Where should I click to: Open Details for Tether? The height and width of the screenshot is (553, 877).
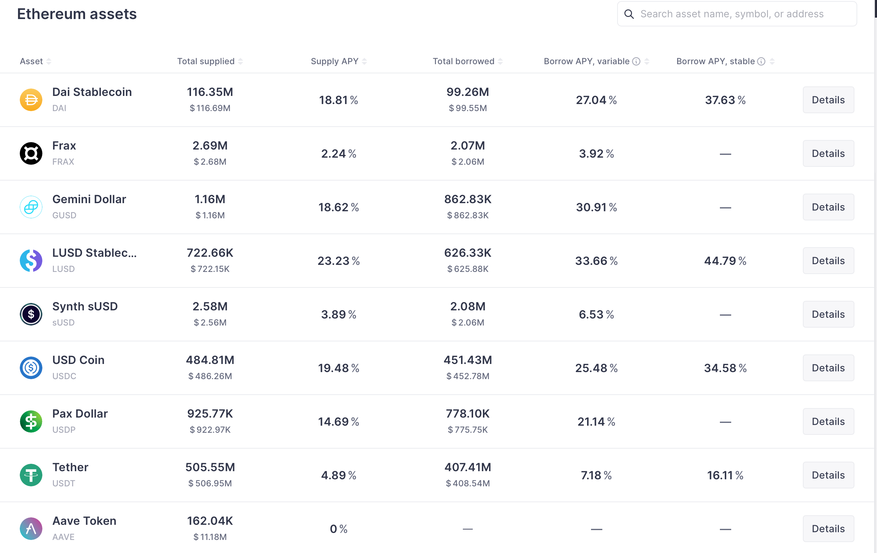(828, 475)
